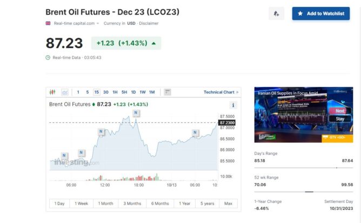Select the 1W chart interval
Screen dimensions: 361x223
point(143,92)
